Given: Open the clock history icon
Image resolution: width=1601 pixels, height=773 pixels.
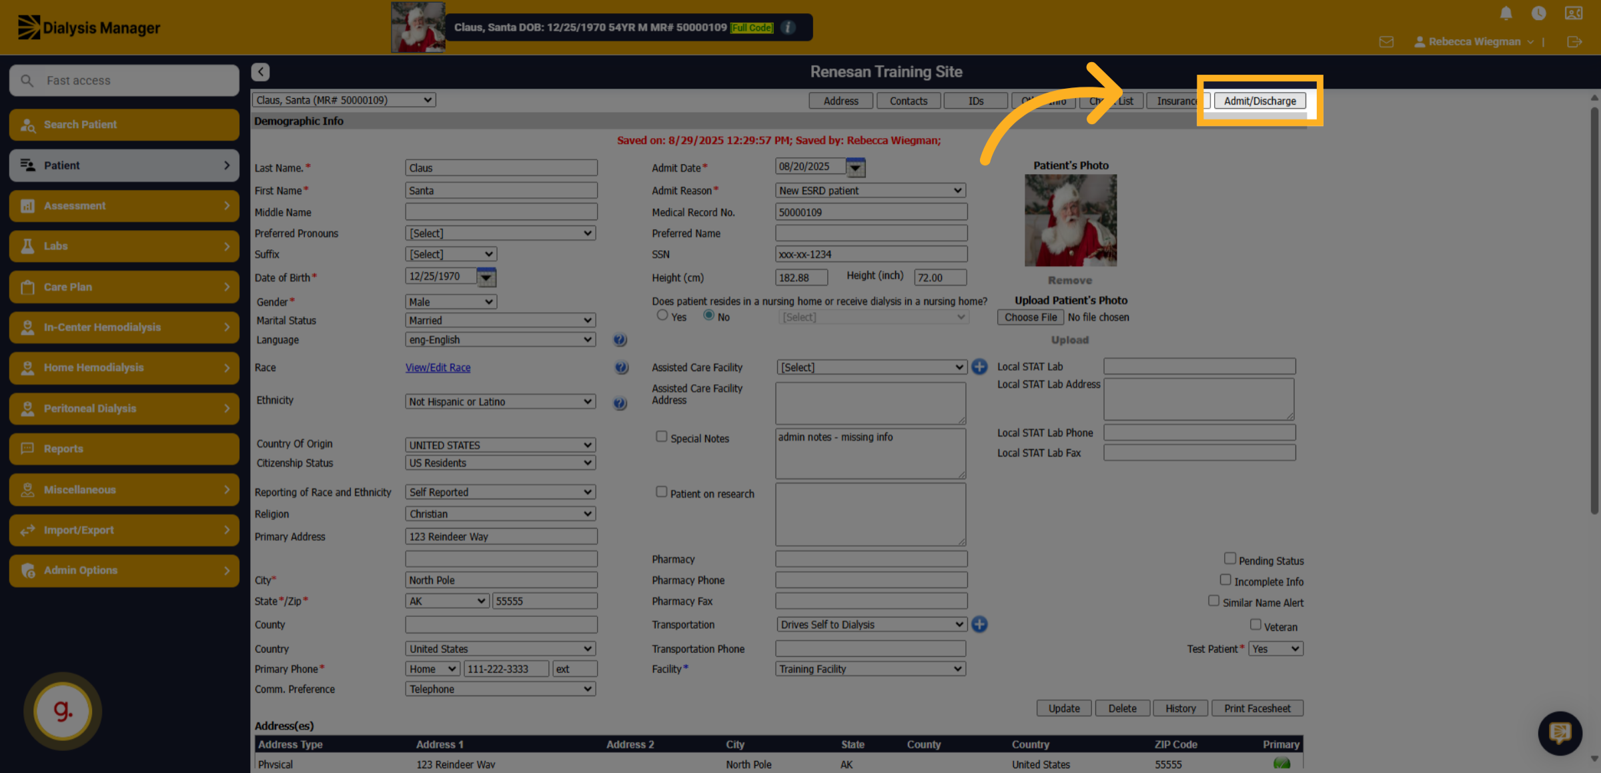Looking at the screenshot, I should coord(1538,13).
